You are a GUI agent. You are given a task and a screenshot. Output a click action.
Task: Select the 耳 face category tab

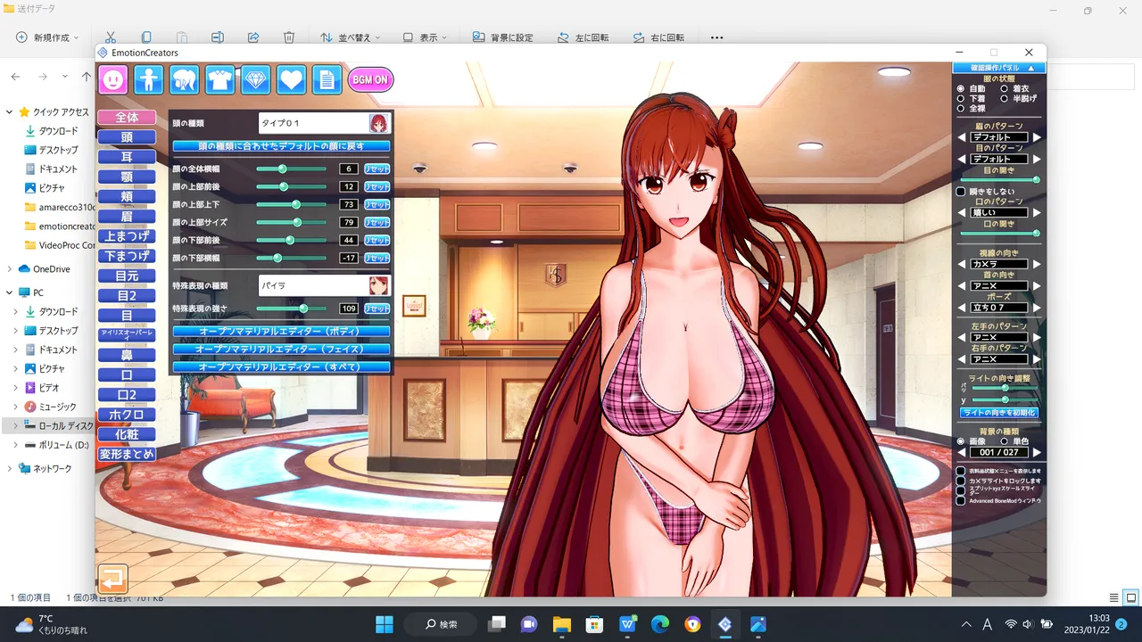(127, 157)
